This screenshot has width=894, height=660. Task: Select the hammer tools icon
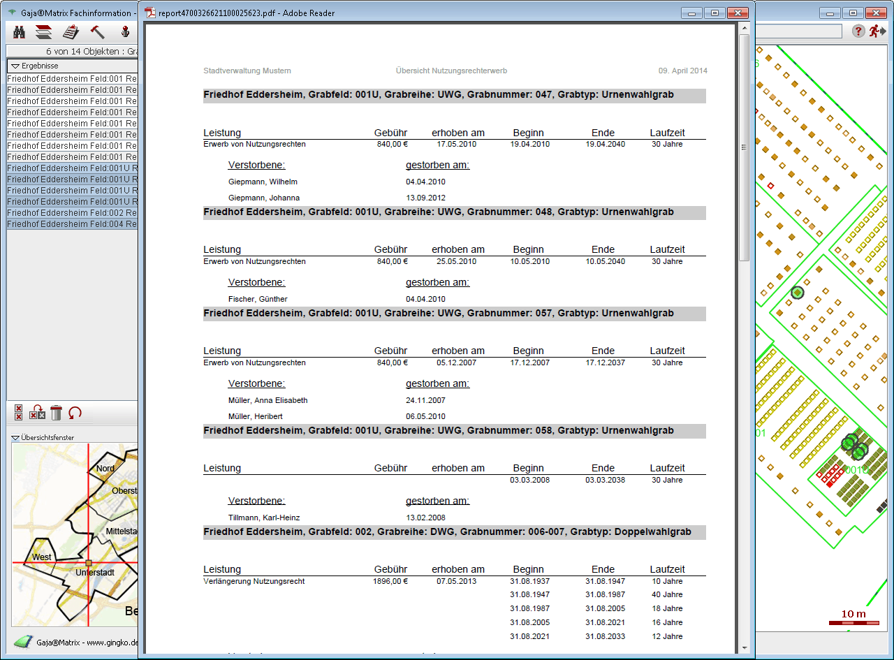point(97,31)
